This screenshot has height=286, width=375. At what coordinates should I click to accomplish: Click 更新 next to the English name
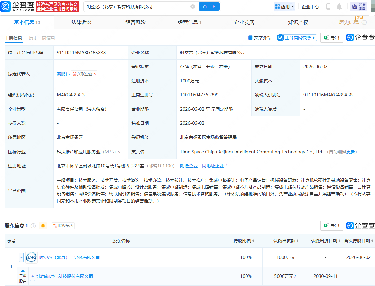pos(351,152)
